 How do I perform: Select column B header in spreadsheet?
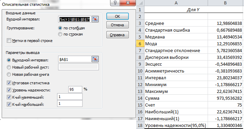(x=226, y=3)
